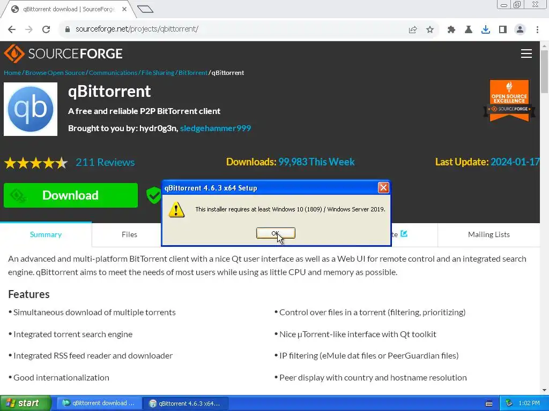549x411 pixels.
Task: Click 99,983 This Week downloads link
Action: (316, 162)
